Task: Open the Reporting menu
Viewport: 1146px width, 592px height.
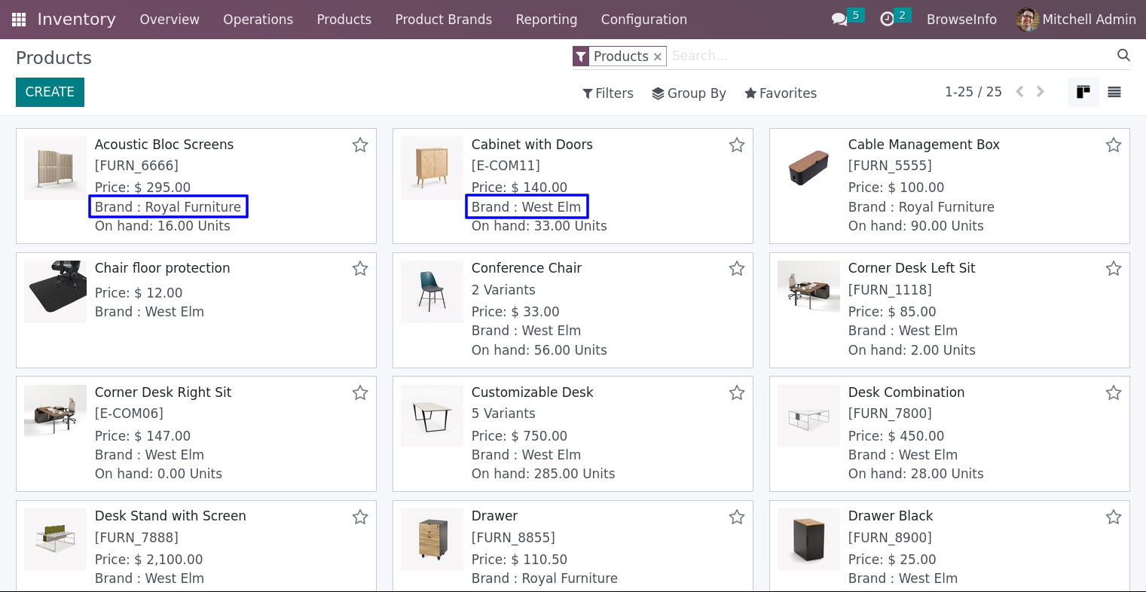Action: click(546, 20)
